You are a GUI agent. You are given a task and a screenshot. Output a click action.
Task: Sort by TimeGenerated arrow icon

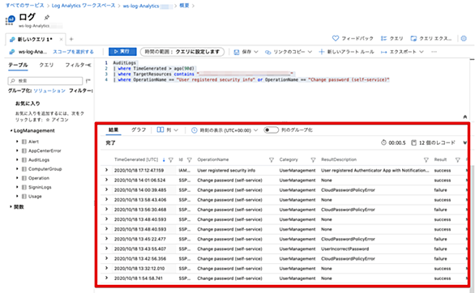[164, 159]
